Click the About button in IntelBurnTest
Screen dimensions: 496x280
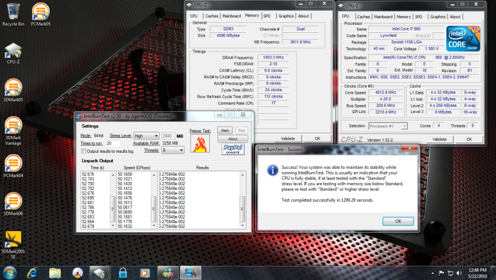tap(233, 138)
